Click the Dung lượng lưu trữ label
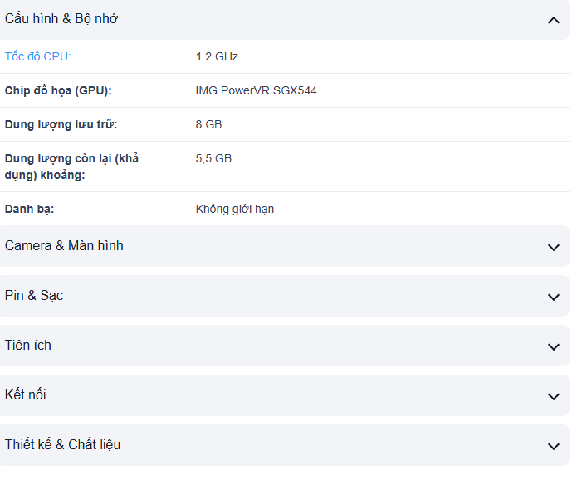Viewport: 572px width, 479px height. 61,124
